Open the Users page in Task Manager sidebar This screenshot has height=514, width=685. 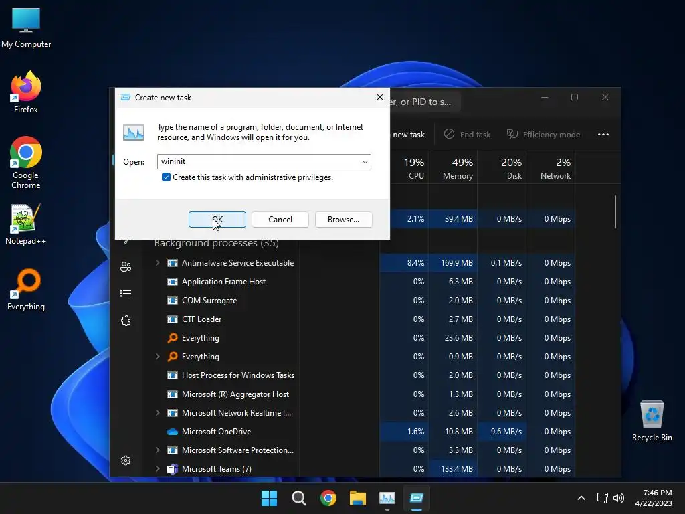pyautogui.click(x=126, y=266)
